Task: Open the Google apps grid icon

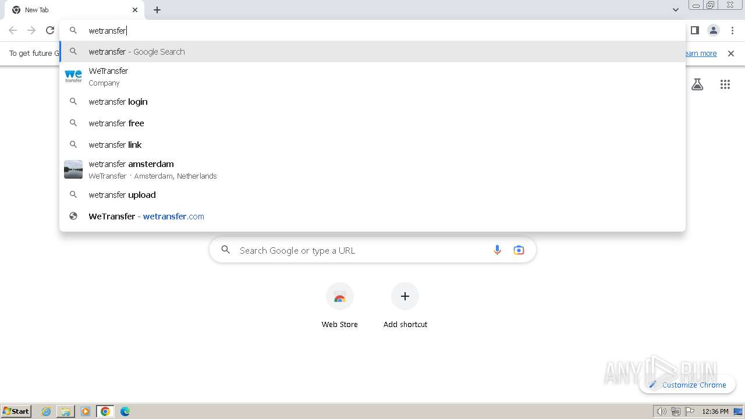Action: [x=725, y=84]
